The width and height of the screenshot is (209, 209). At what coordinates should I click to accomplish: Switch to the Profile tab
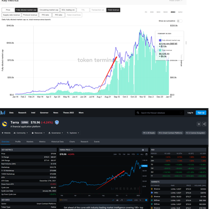point(18,142)
